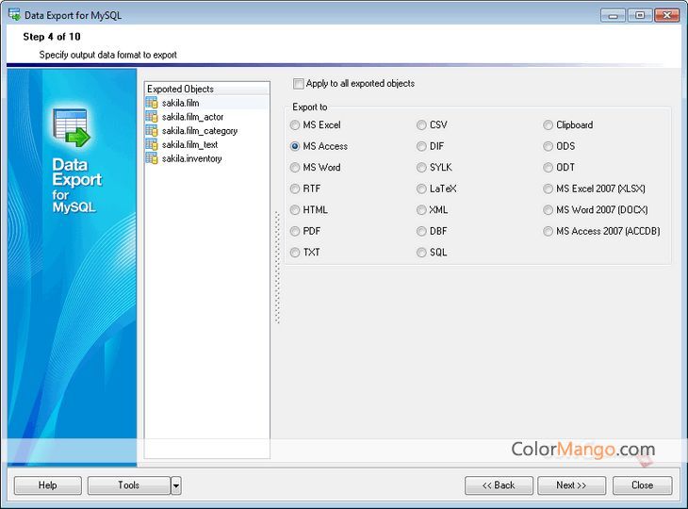Go back with the << Back button

click(x=499, y=485)
